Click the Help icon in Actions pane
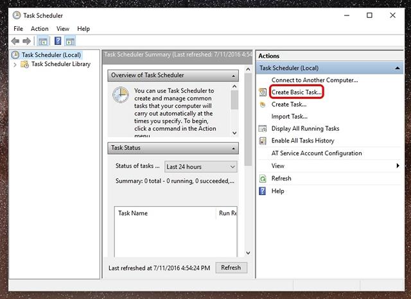This screenshot has height=299, width=411. [263, 191]
